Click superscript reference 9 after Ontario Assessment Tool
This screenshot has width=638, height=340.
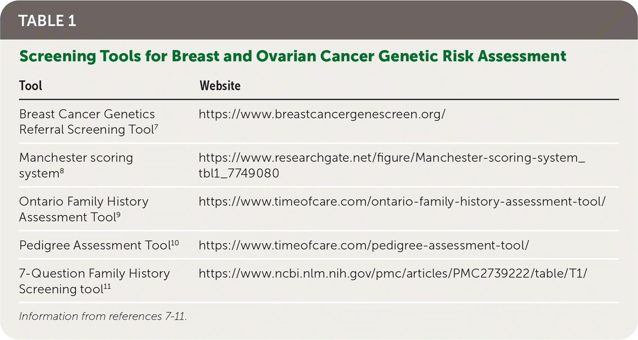(x=118, y=214)
